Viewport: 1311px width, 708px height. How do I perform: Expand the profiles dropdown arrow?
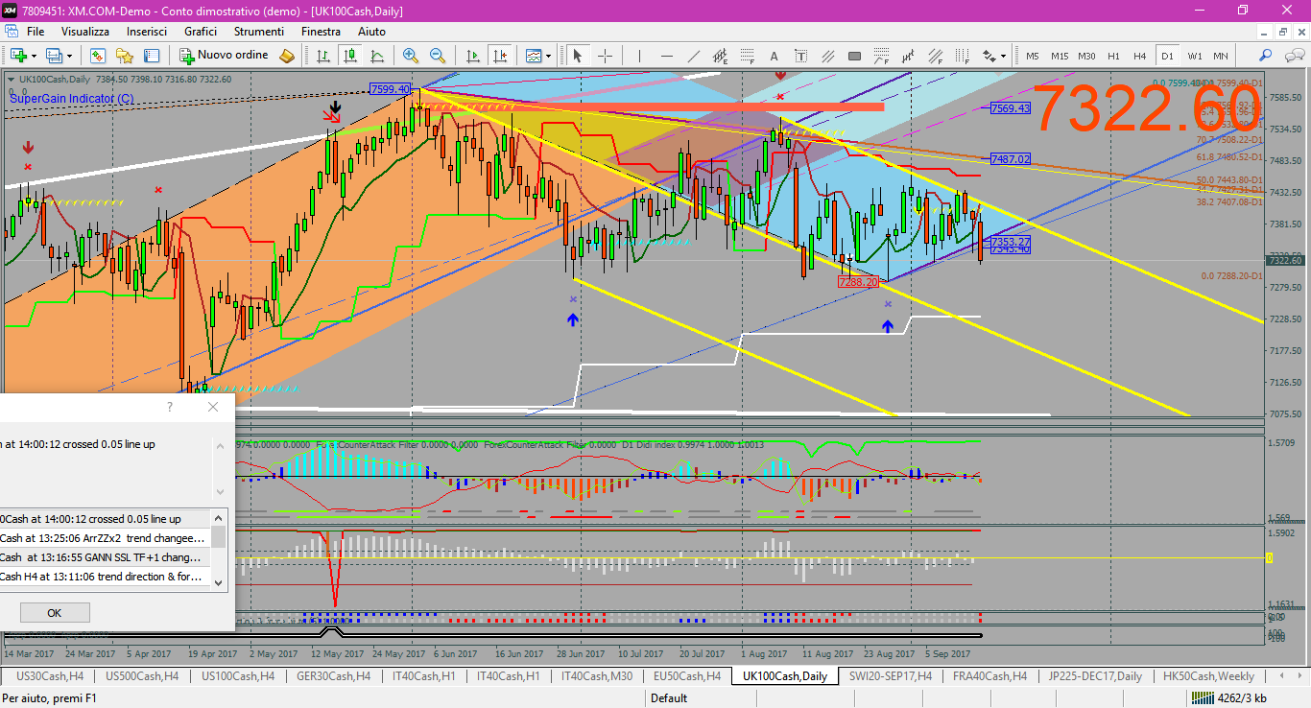[71, 56]
